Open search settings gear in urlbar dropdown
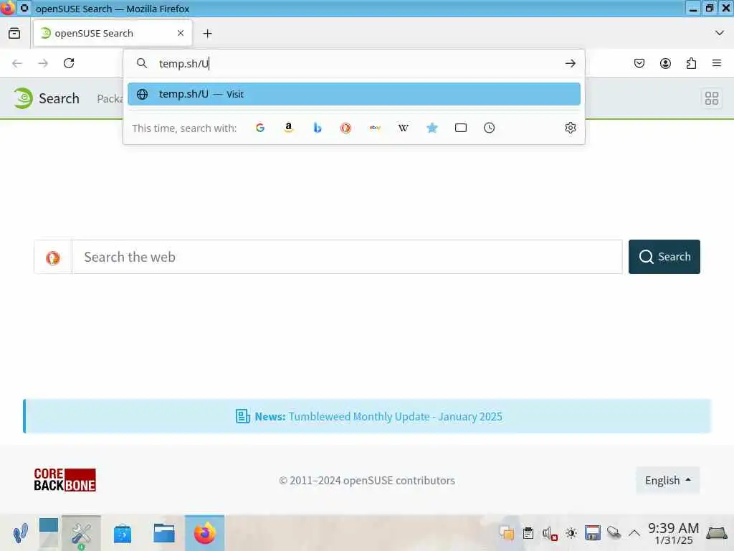The image size is (734, 551). 570,128
